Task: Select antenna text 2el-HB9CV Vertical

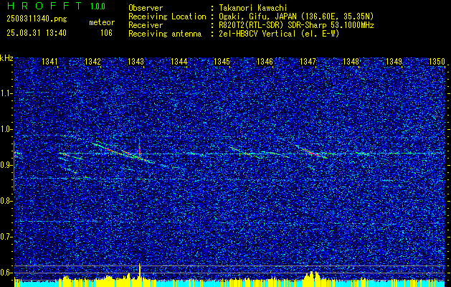Action: pos(257,34)
